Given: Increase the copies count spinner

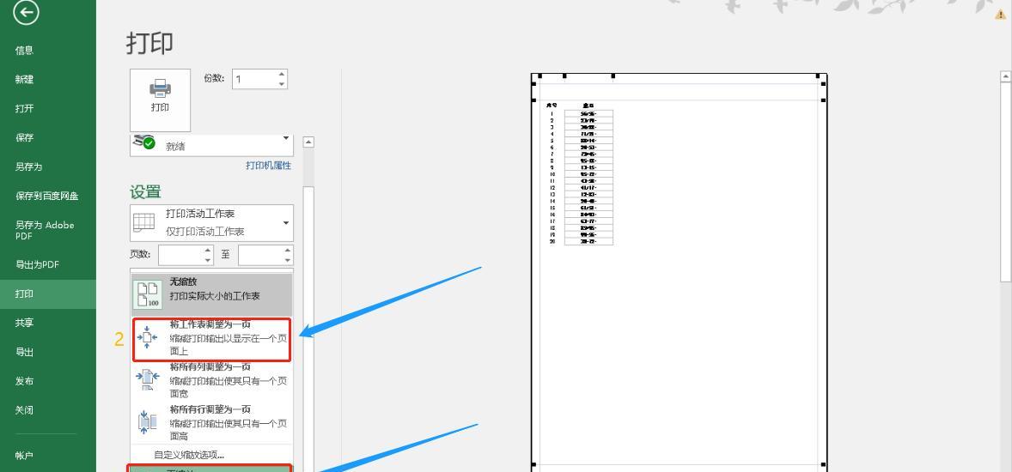Looking at the screenshot, I should coord(282,75).
